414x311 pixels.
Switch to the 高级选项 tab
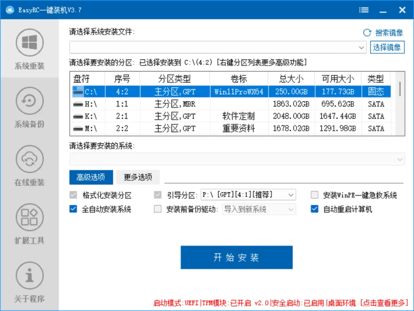(x=92, y=177)
